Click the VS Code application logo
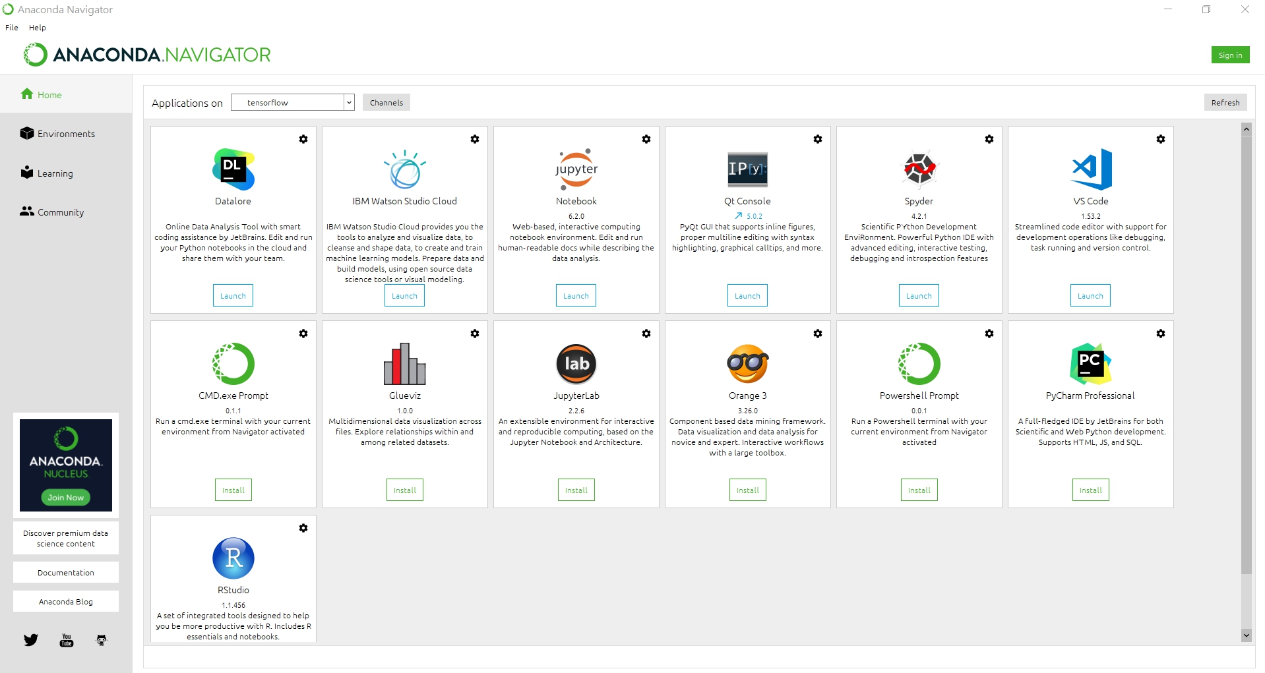 click(x=1092, y=169)
